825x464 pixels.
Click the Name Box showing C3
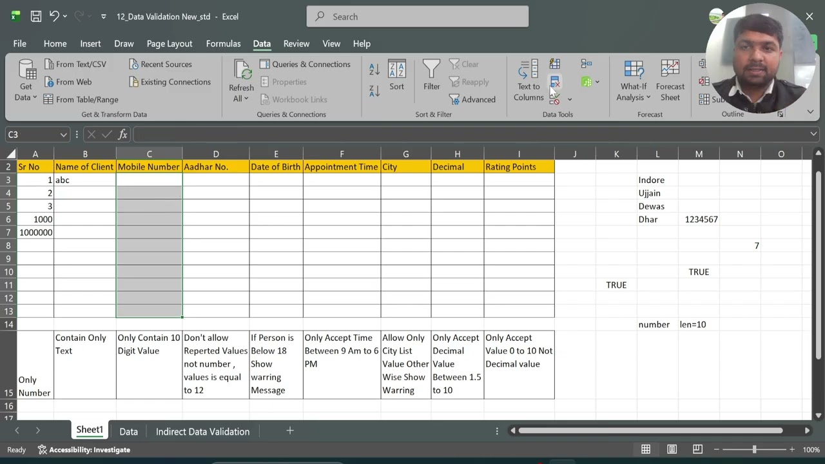[32, 135]
